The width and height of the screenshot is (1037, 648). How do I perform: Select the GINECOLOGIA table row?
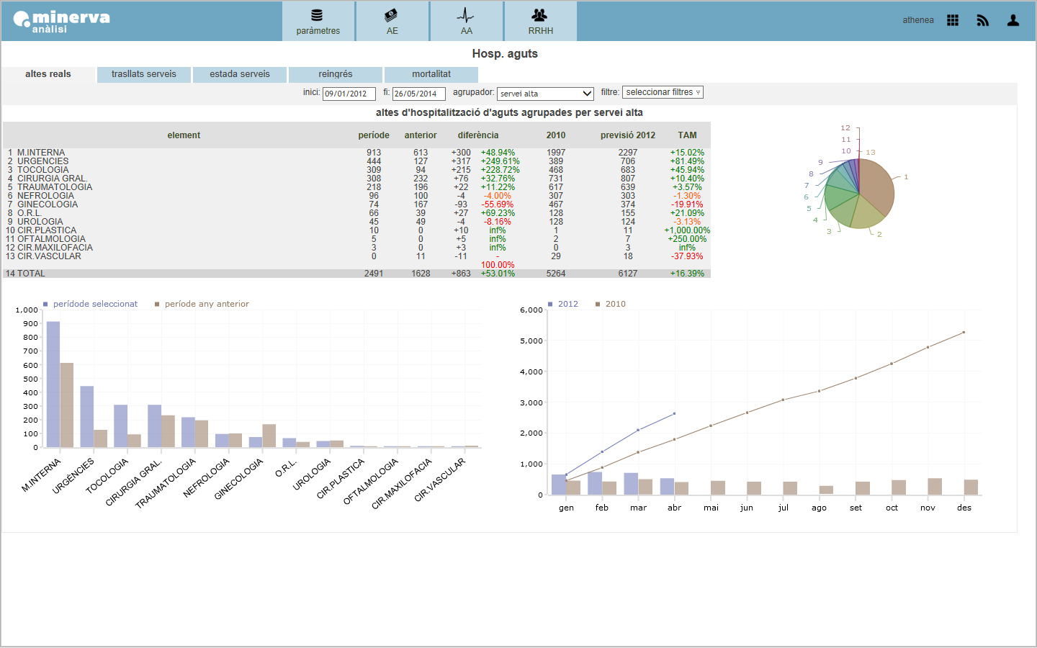[x=356, y=204]
